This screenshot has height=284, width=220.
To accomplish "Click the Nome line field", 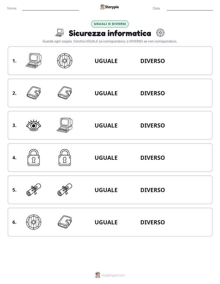I will pyautogui.click(x=51, y=9).
